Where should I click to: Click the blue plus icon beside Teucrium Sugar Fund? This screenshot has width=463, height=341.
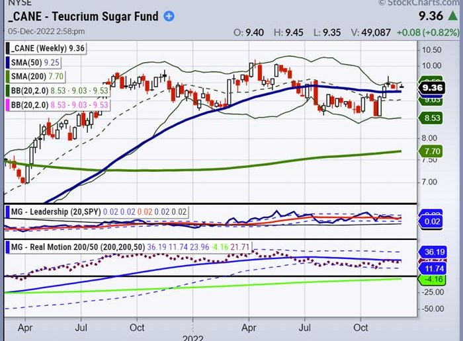click(169, 17)
